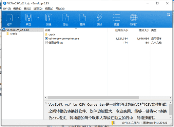Close the archive comment pane
The image size is (174, 127).
pyautogui.click(x=46, y=103)
